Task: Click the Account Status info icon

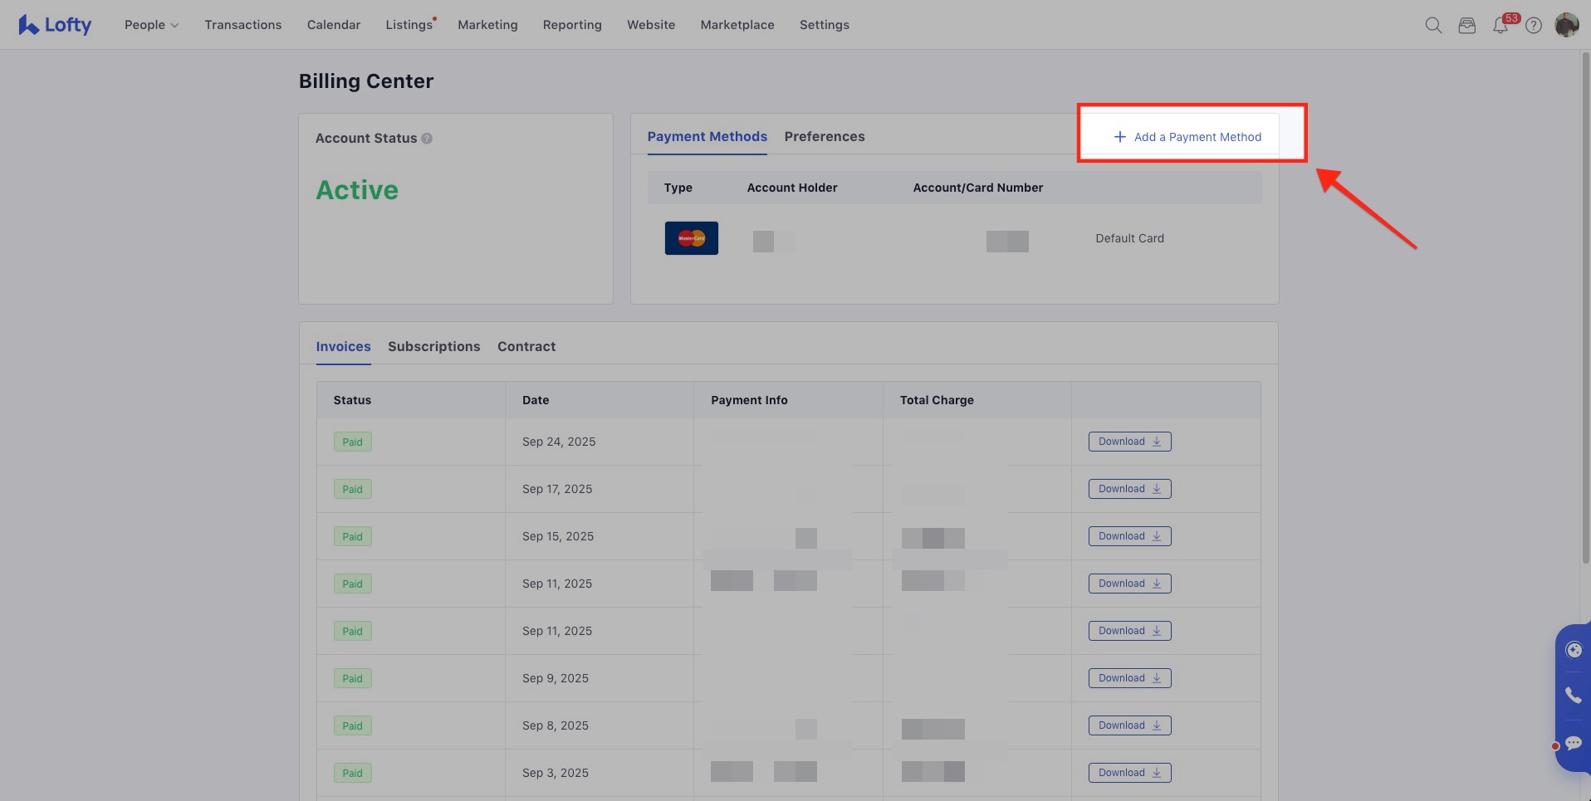Action: pyautogui.click(x=427, y=139)
